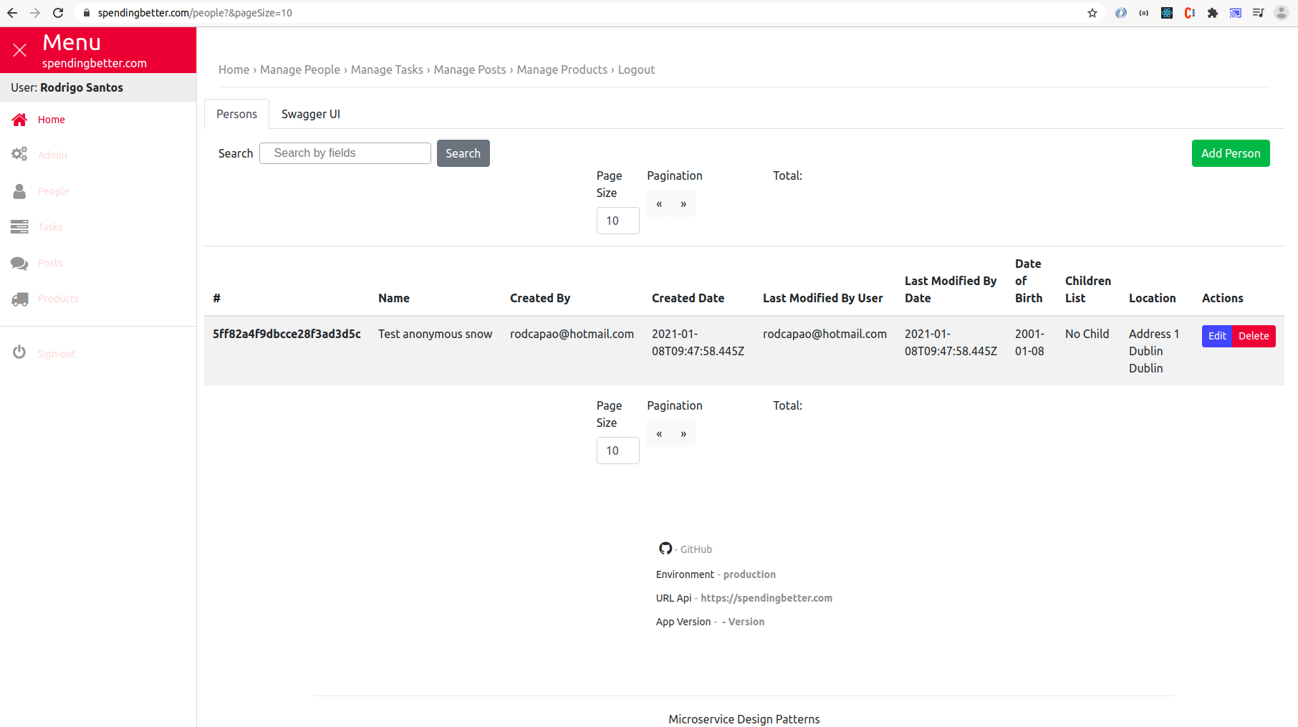Click the Sign-out power icon

click(19, 352)
